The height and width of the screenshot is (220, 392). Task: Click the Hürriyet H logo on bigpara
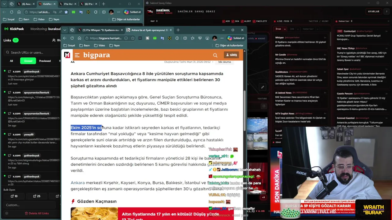coord(67,55)
